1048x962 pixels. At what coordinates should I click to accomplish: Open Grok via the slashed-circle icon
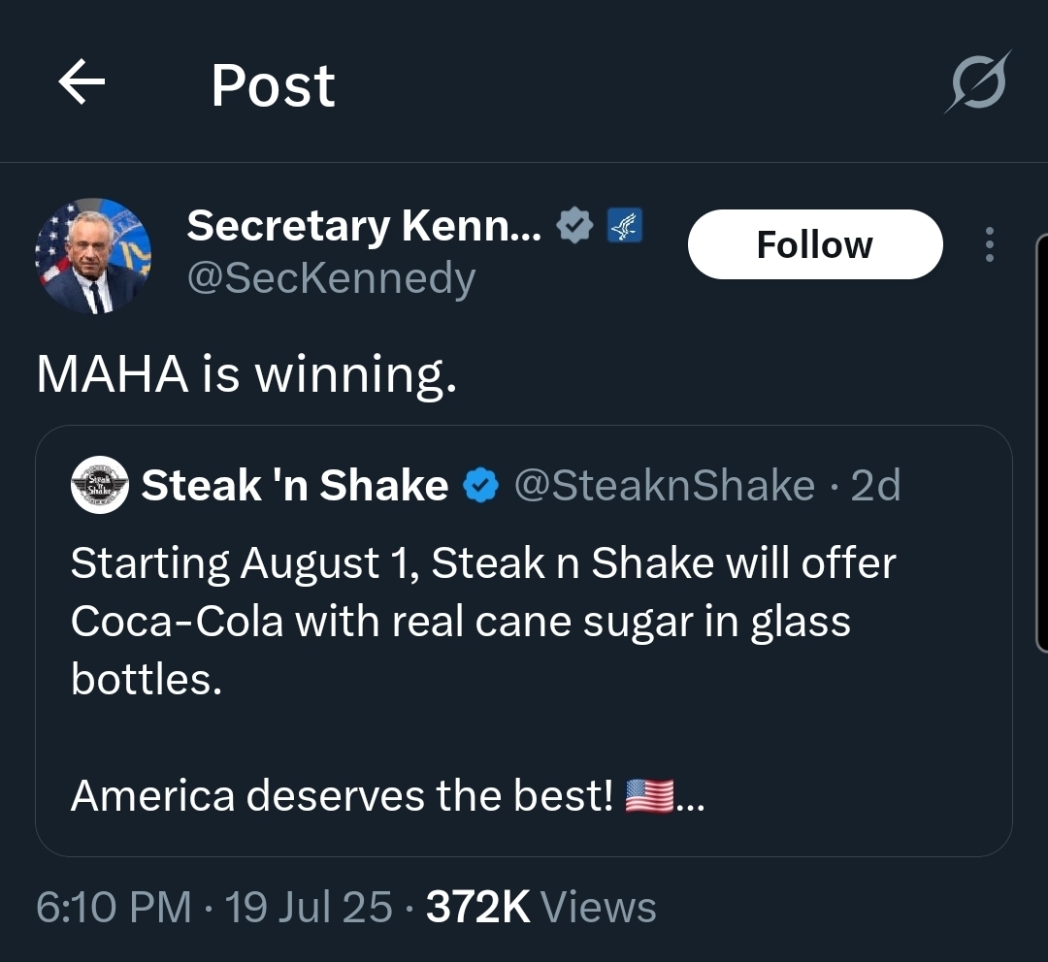pos(978,83)
